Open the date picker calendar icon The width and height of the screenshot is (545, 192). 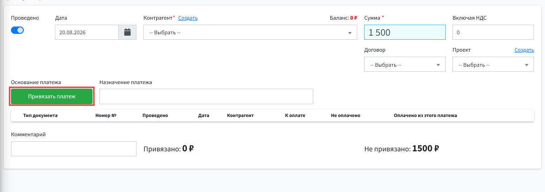[127, 32]
